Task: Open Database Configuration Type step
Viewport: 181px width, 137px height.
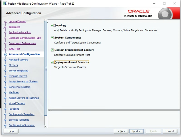Action: (x=25, y=38)
